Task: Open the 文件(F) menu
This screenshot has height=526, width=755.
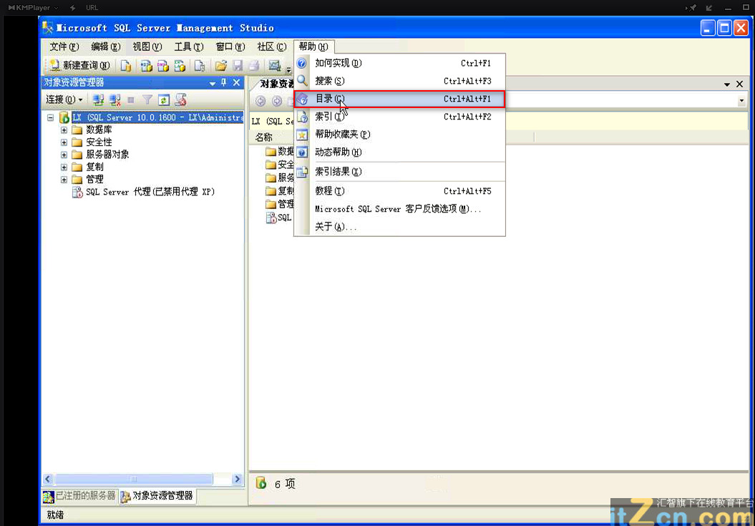Action: 64,47
